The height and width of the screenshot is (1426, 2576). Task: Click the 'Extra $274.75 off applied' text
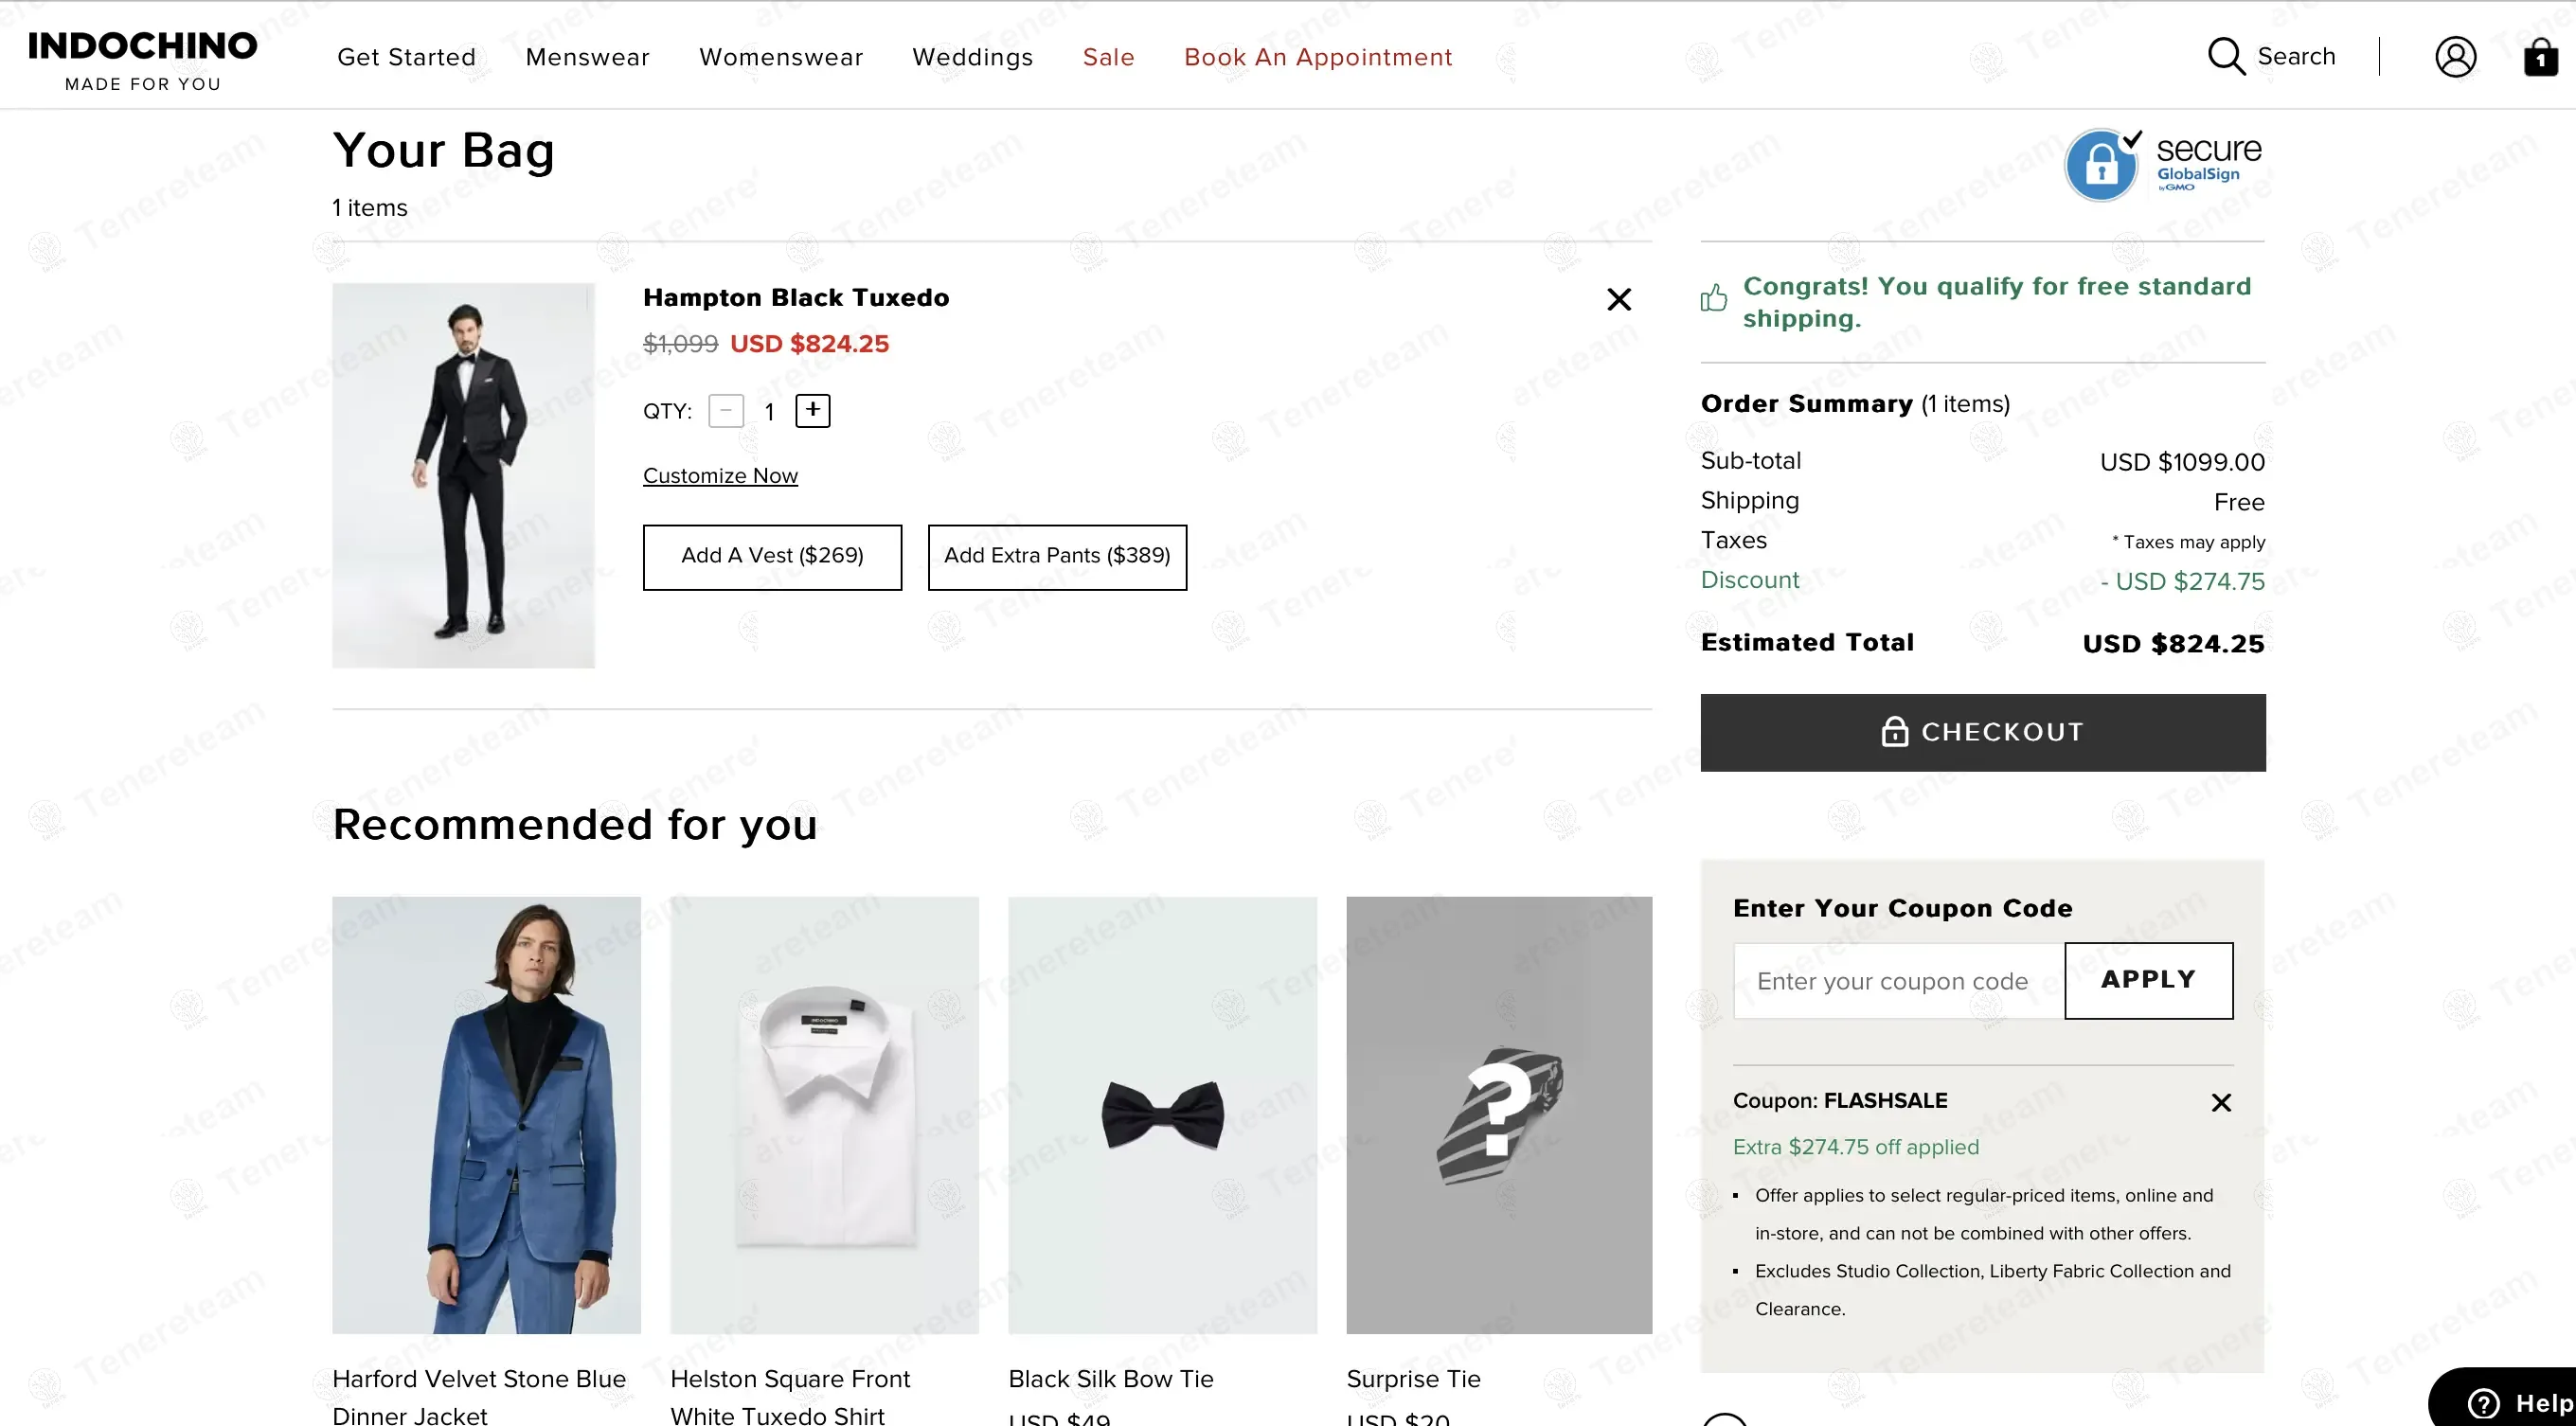[1856, 1147]
